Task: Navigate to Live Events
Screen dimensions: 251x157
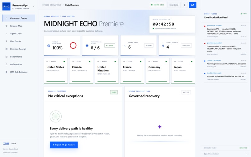Action: coord(19,41)
